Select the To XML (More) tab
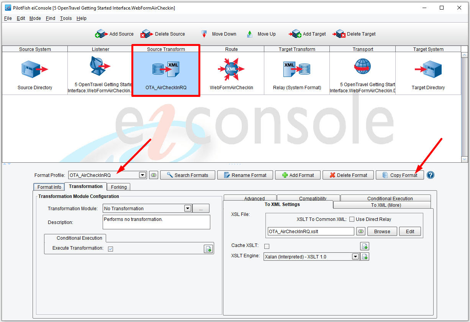The height and width of the screenshot is (322, 470). [382, 205]
